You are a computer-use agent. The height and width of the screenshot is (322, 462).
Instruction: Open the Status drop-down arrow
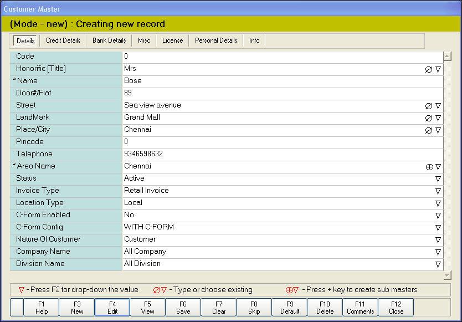tap(438, 179)
